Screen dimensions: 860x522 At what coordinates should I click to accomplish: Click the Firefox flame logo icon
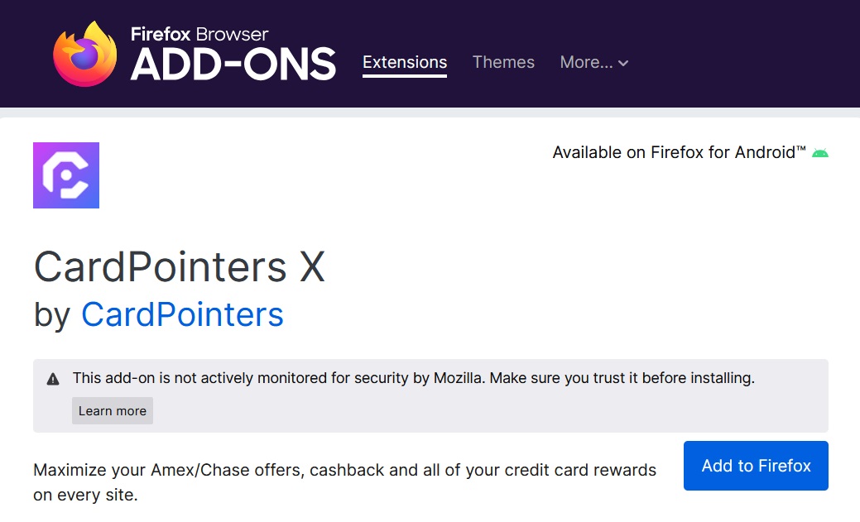[85, 54]
